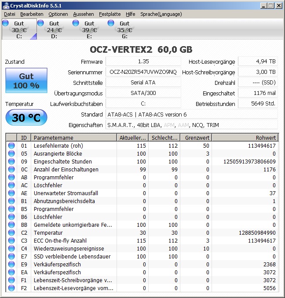Click the Standard ATA8-ACS version 6 field

pos(192,114)
